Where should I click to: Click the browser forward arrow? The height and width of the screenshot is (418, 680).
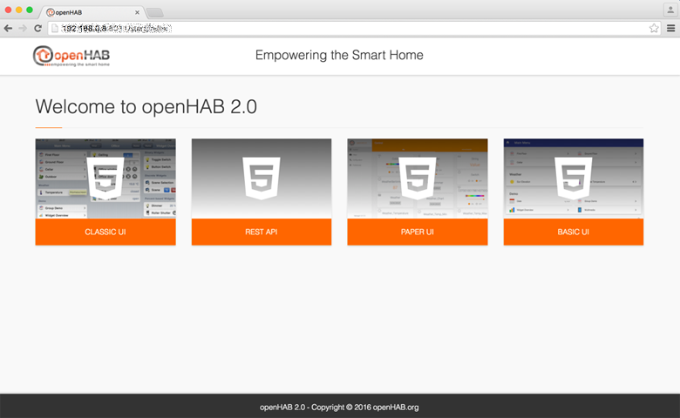[23, 29]
